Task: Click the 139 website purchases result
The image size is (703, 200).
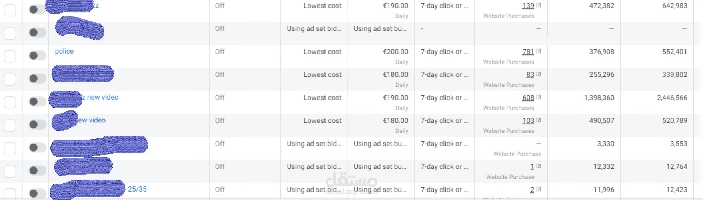Action: click(528, 6)
